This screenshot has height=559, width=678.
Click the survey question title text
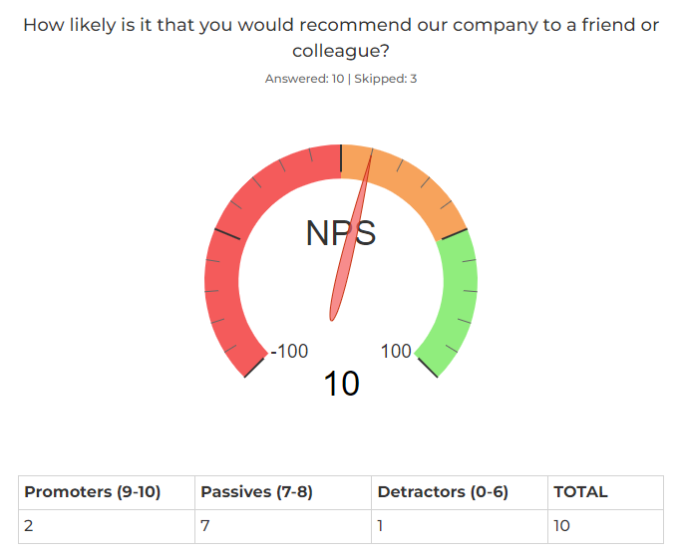[x=341, y=38]
